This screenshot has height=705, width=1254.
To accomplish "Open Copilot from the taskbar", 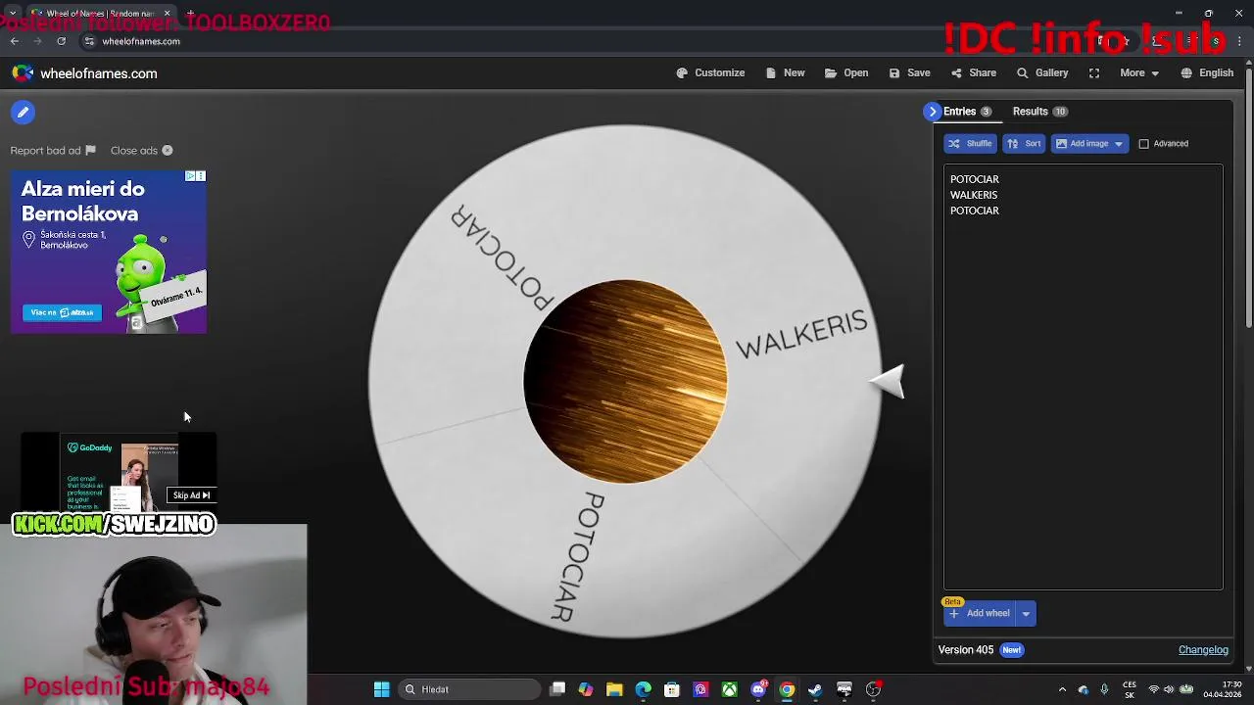I will tap(586, 689).
